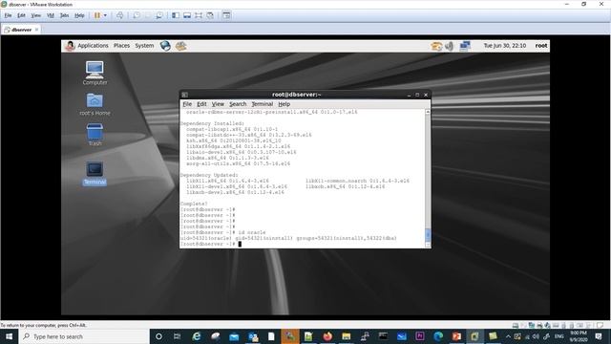Select the Trash desktop icon
The image size is (611, 344).
tap(95, 135)
